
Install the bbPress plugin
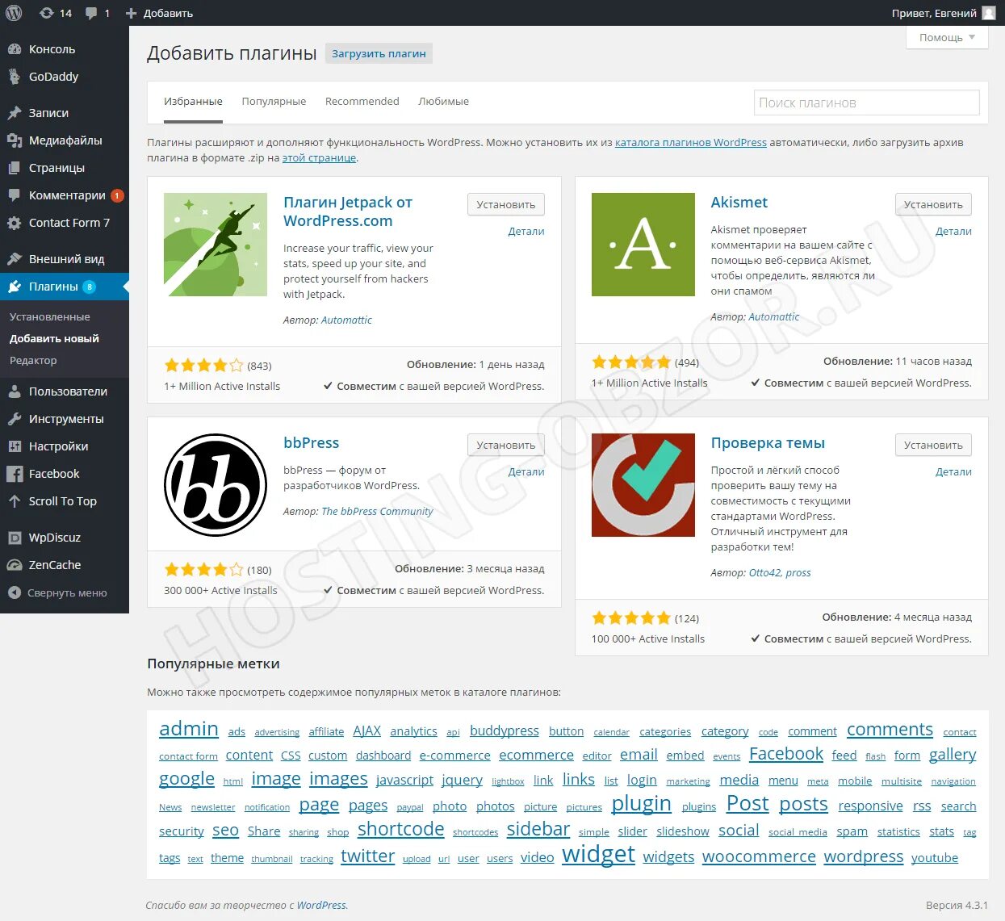click(x=506, y=445)
